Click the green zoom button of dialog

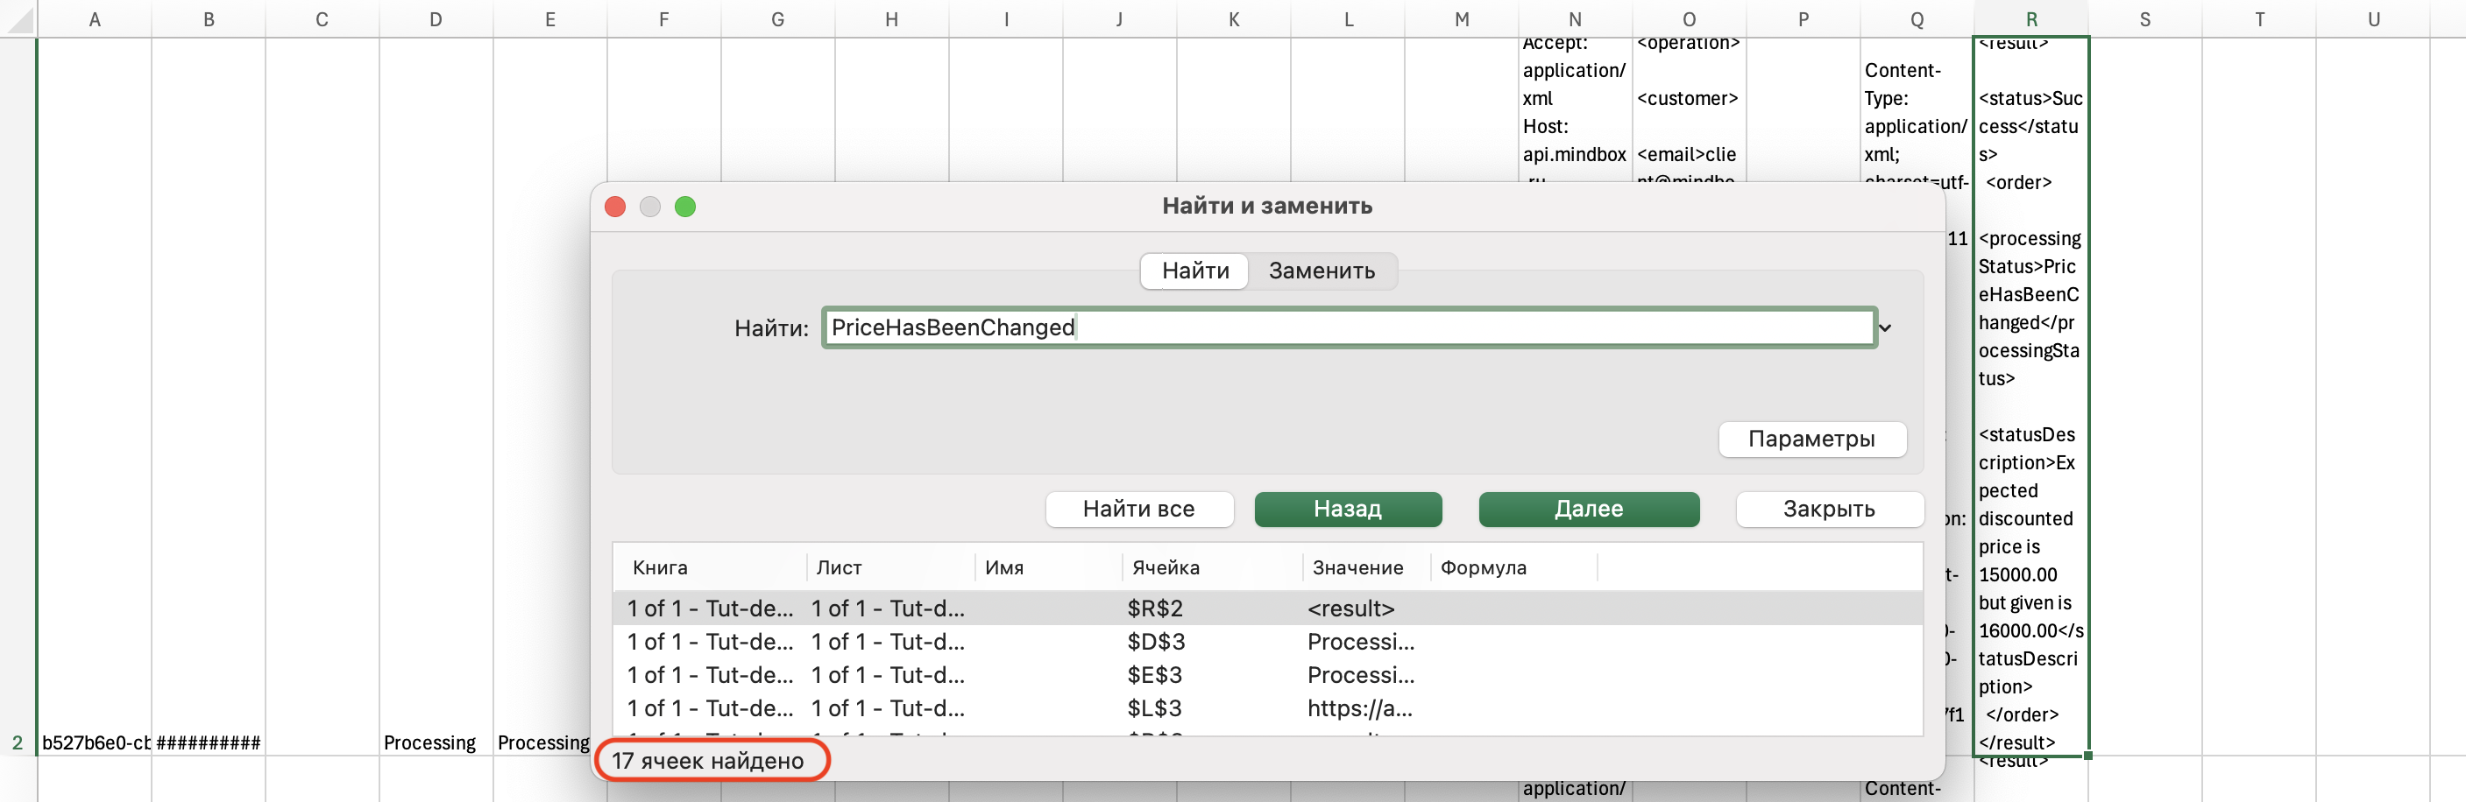pos(685,207)
